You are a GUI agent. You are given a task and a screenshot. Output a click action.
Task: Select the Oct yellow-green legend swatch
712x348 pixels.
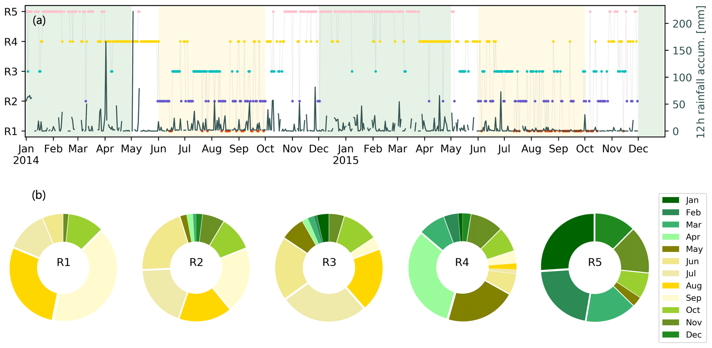click(x=670, y=310)
